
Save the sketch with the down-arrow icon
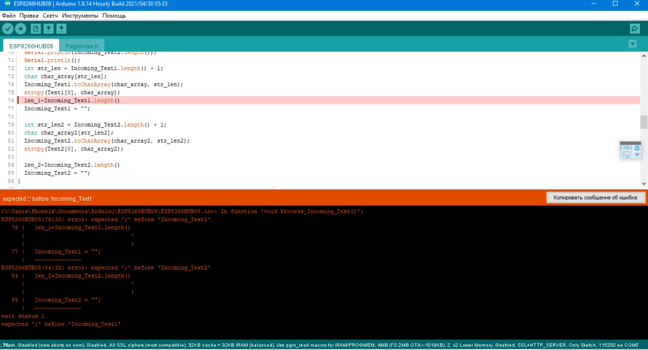[x=61, y=29]
